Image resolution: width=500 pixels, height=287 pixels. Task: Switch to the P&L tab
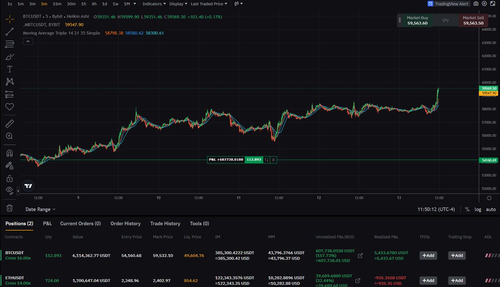(47, 224)
